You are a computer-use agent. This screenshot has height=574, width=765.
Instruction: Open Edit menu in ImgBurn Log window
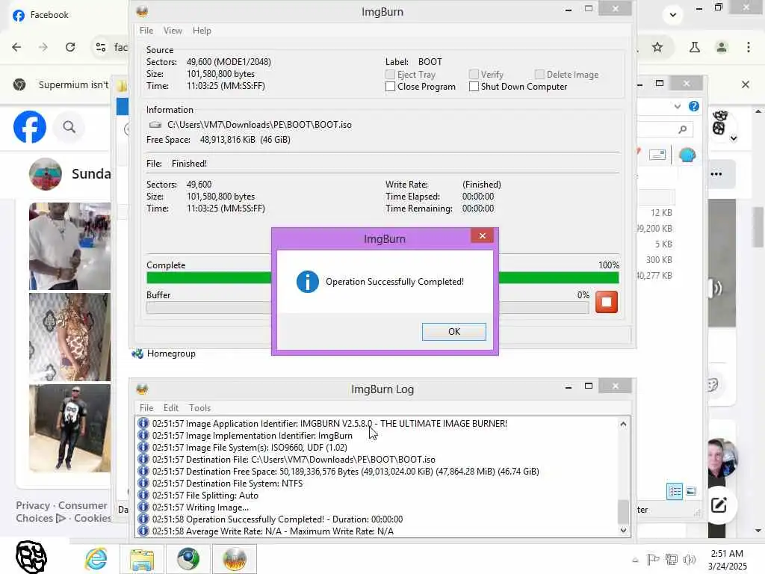coord(171,407)
